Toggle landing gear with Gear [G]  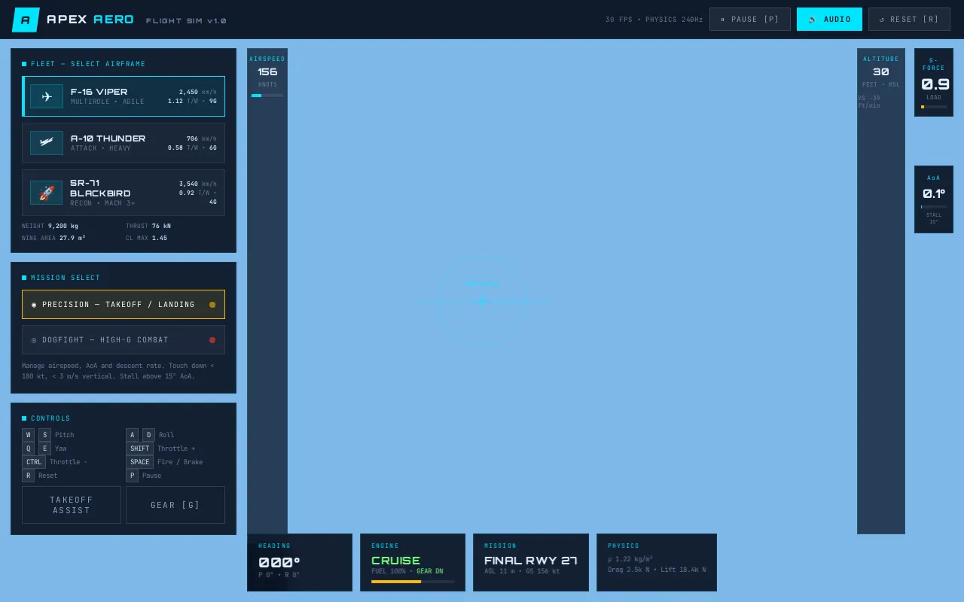click(x=175, y=505)
